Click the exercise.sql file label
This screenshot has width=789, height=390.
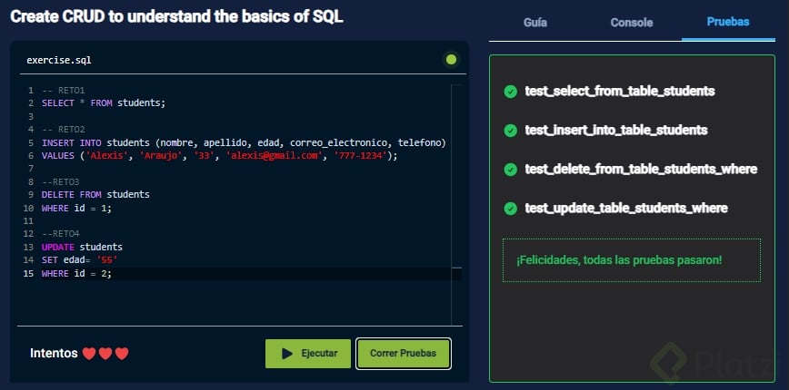coord(59,60)
